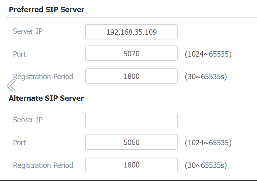
Task: Click the Alternate SIP Server heading
Action: (46, 98)
